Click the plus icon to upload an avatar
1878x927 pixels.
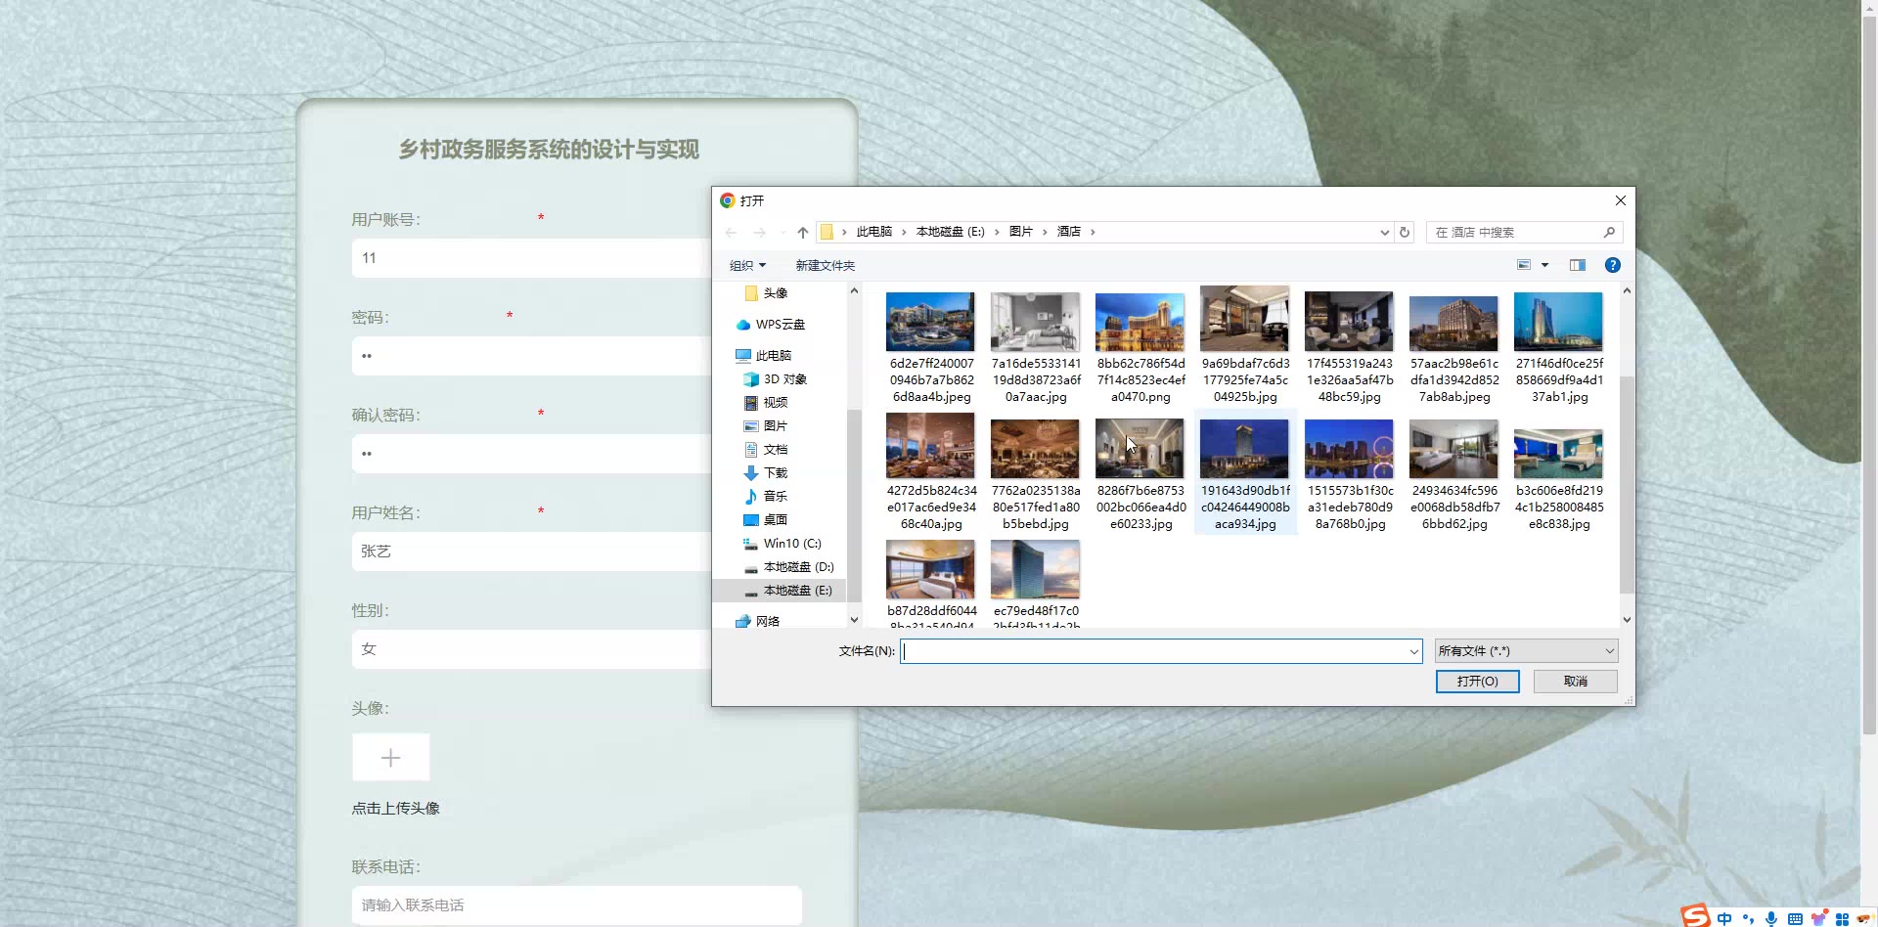[x=390, y=758]
